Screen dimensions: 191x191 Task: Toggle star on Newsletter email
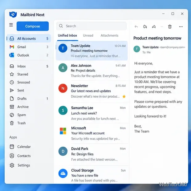click(124, 96)
